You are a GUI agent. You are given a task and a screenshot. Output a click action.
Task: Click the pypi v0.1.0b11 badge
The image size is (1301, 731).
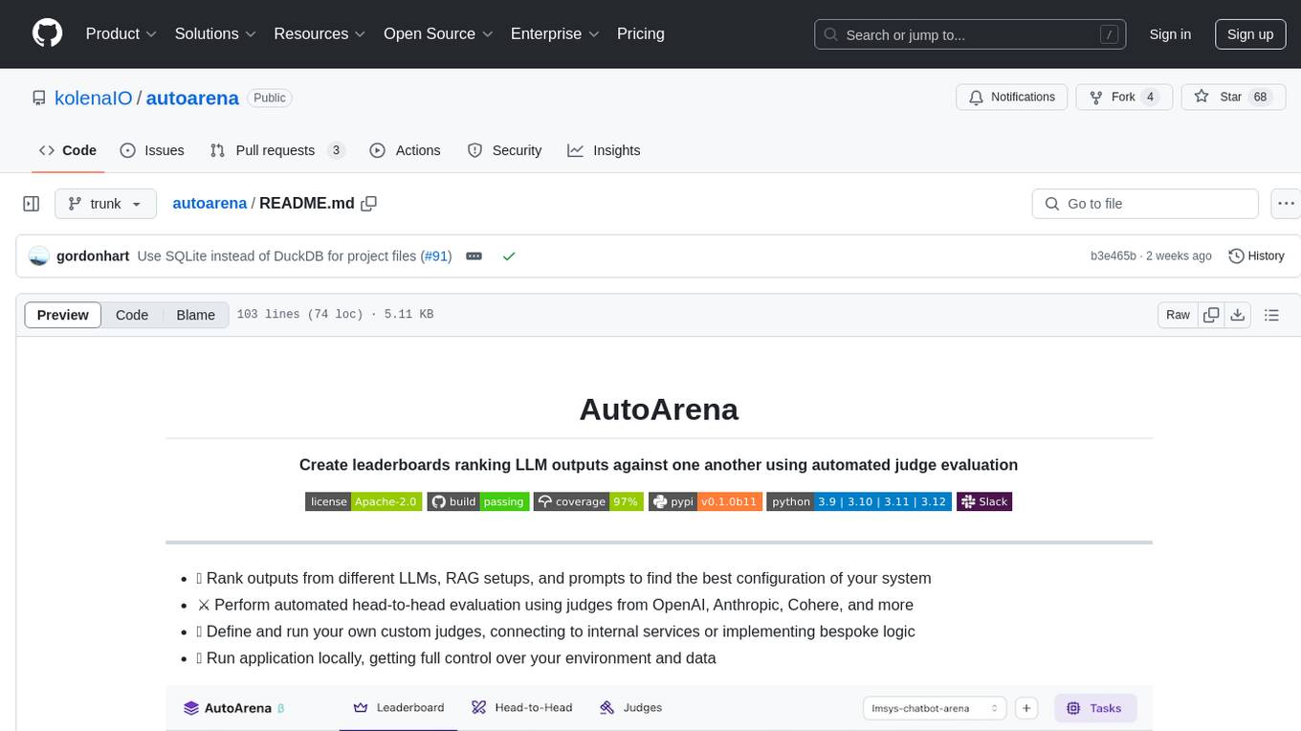pyautogui.click(x=705, y=501)
